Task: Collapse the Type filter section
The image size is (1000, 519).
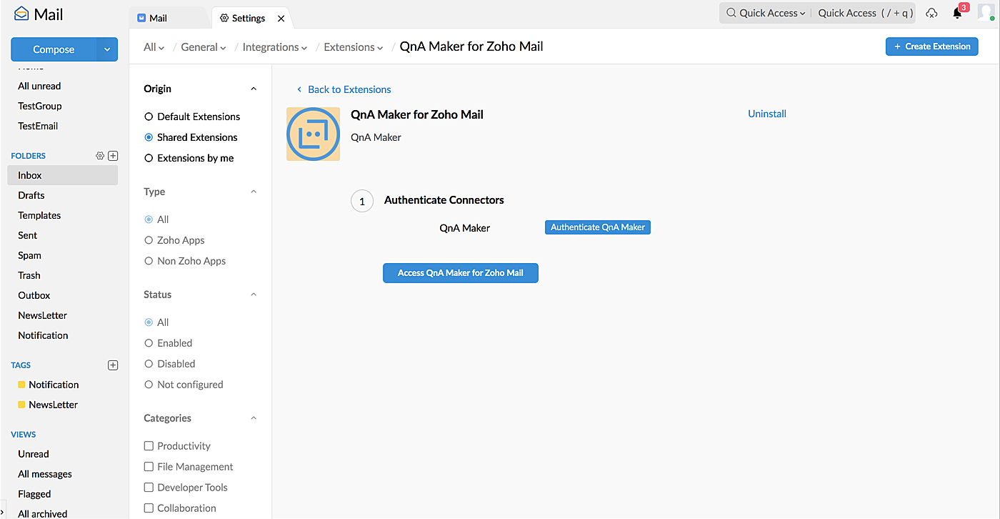Action: pyautogui.click(x=254, y=192)
